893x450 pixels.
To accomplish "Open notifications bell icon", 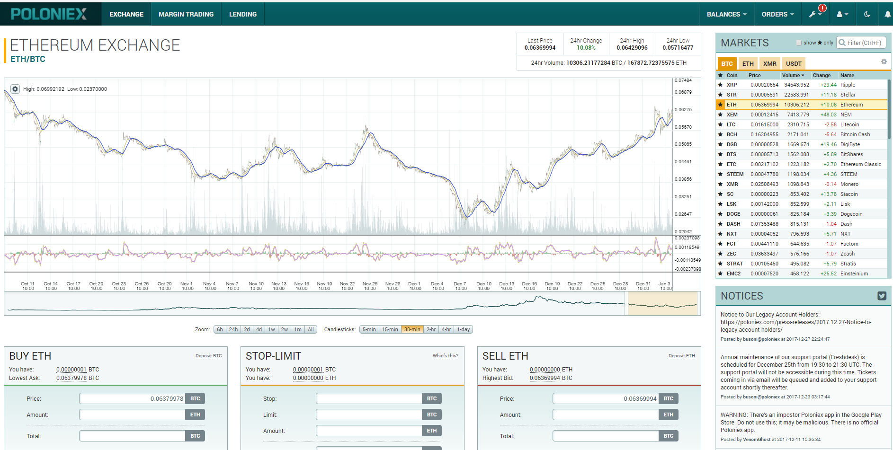I will [x=887, y=14].
